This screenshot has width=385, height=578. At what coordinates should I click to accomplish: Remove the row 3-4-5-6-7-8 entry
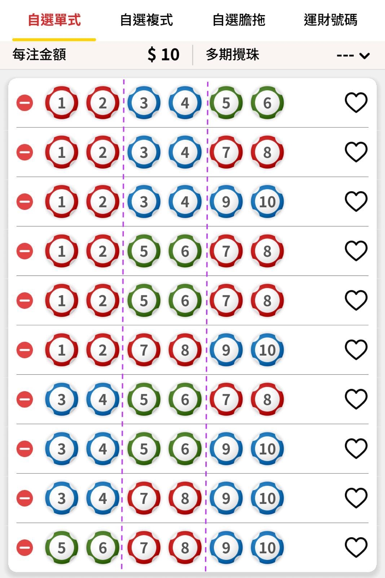[25, 400]
